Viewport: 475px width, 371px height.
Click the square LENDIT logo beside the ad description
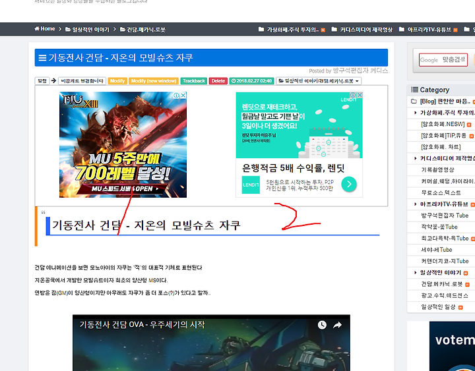coord(251,185)
